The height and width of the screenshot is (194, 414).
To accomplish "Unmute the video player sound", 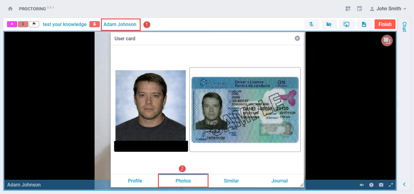I will (x=362, y=185).
